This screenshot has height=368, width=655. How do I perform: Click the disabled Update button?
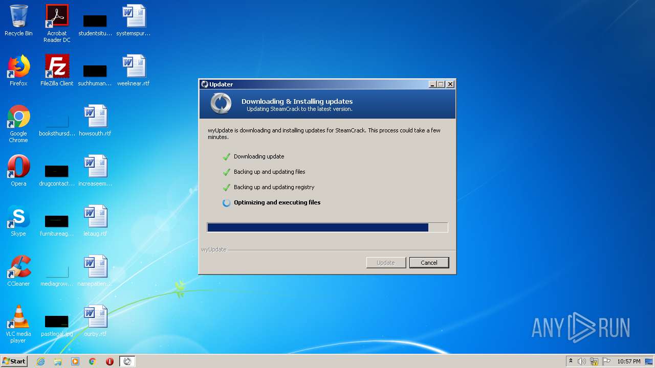(386, 263)
